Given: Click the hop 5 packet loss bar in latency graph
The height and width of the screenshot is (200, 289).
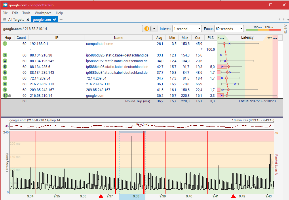Looking at the screenshot, I should (x=222, y=67).
